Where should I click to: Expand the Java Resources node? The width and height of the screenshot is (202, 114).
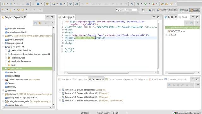(x=6, y=58)
